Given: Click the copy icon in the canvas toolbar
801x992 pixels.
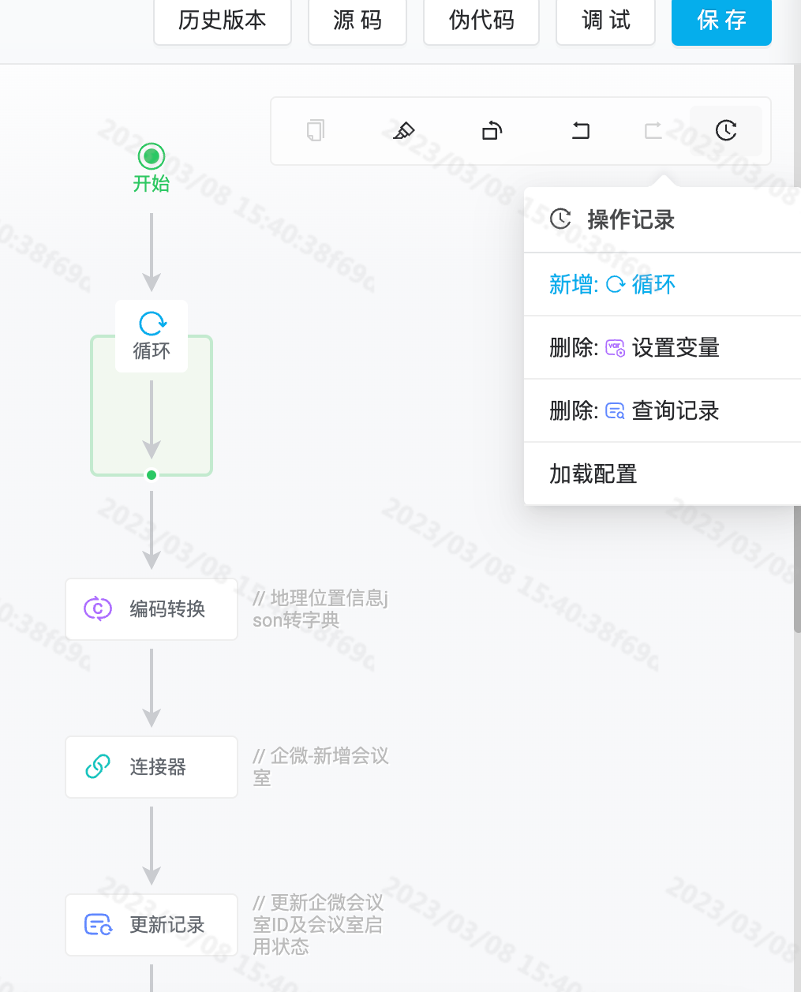Looking at the screenshot, I should (x=316, y=130).
